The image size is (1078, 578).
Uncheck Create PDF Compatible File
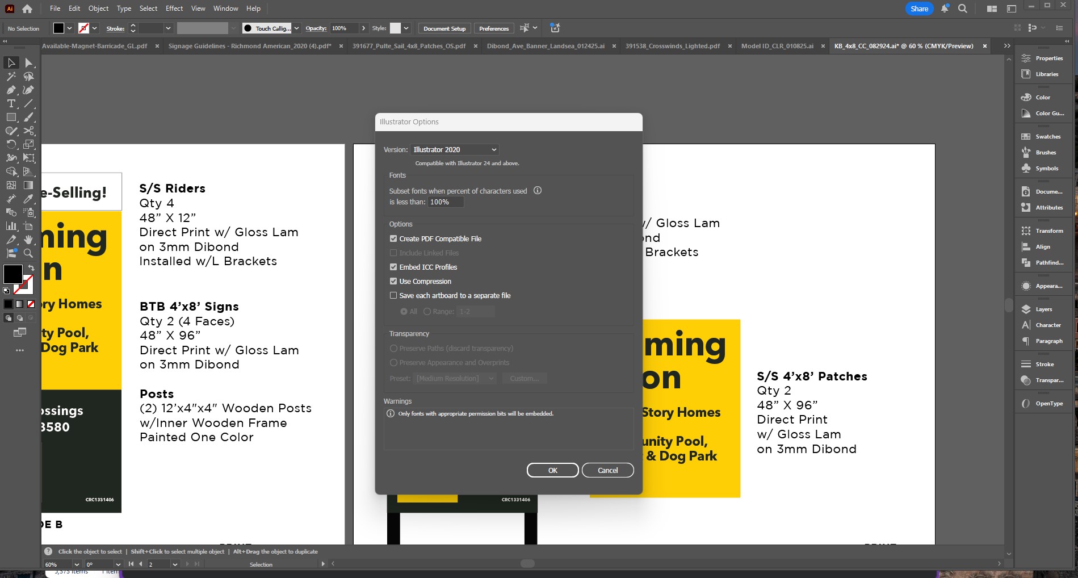(x=393, y=238)
